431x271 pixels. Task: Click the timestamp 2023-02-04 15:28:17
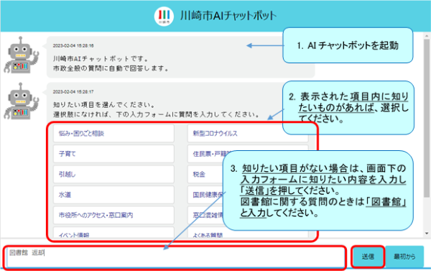[73, 92]
